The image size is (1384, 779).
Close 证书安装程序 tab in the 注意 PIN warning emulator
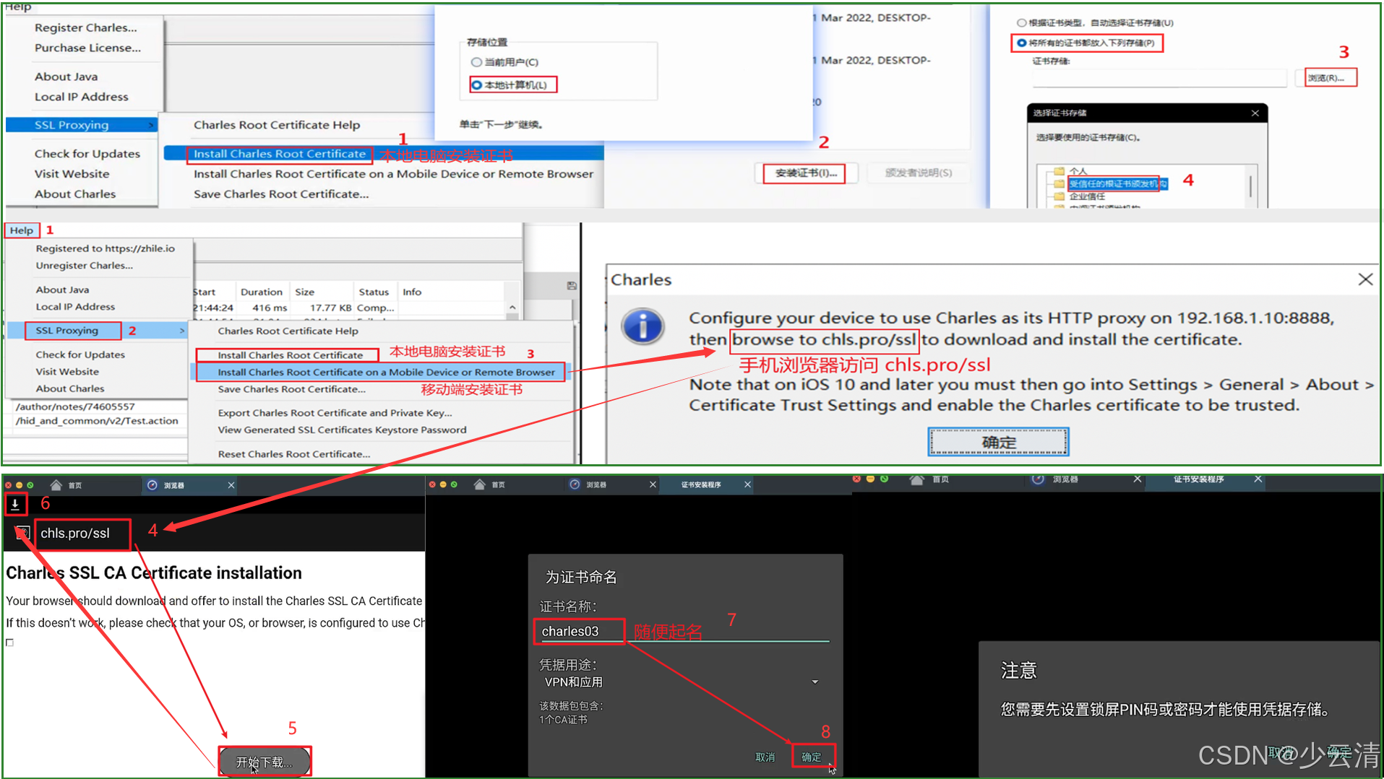(x=1258, y=479)
